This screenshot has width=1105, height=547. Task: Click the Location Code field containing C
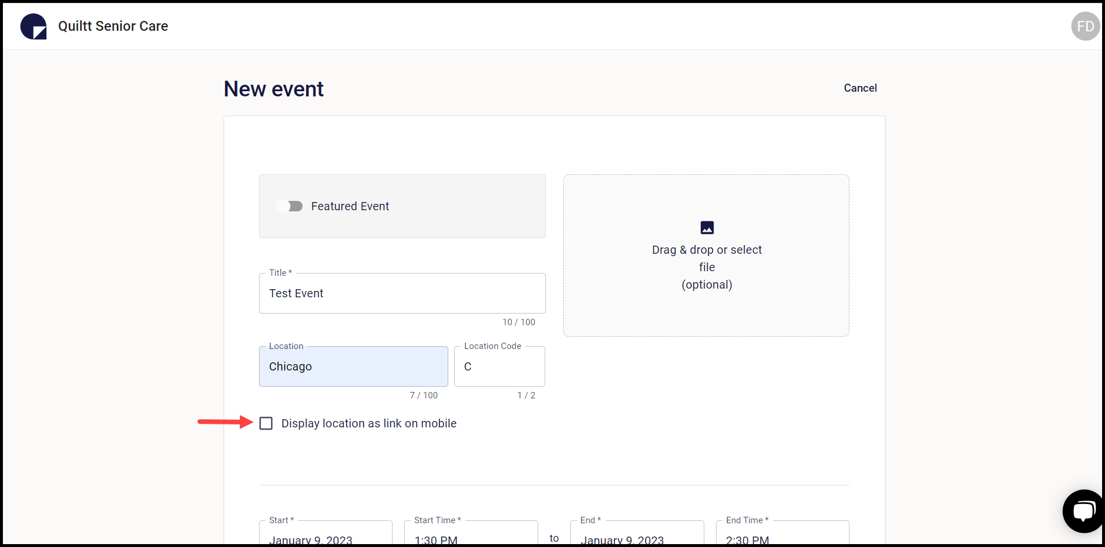[x=499, y=366]
